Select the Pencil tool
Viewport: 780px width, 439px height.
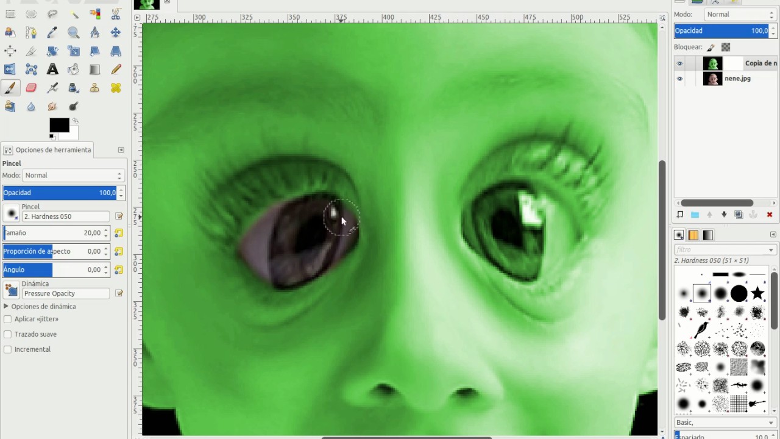[x=116, y=70]
